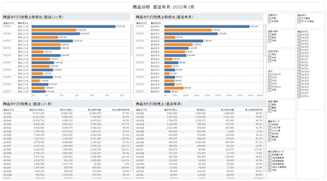Uncheck 女性 in the 性別 filter
Screen dimensions: 327x181
(x=270, y=58)
